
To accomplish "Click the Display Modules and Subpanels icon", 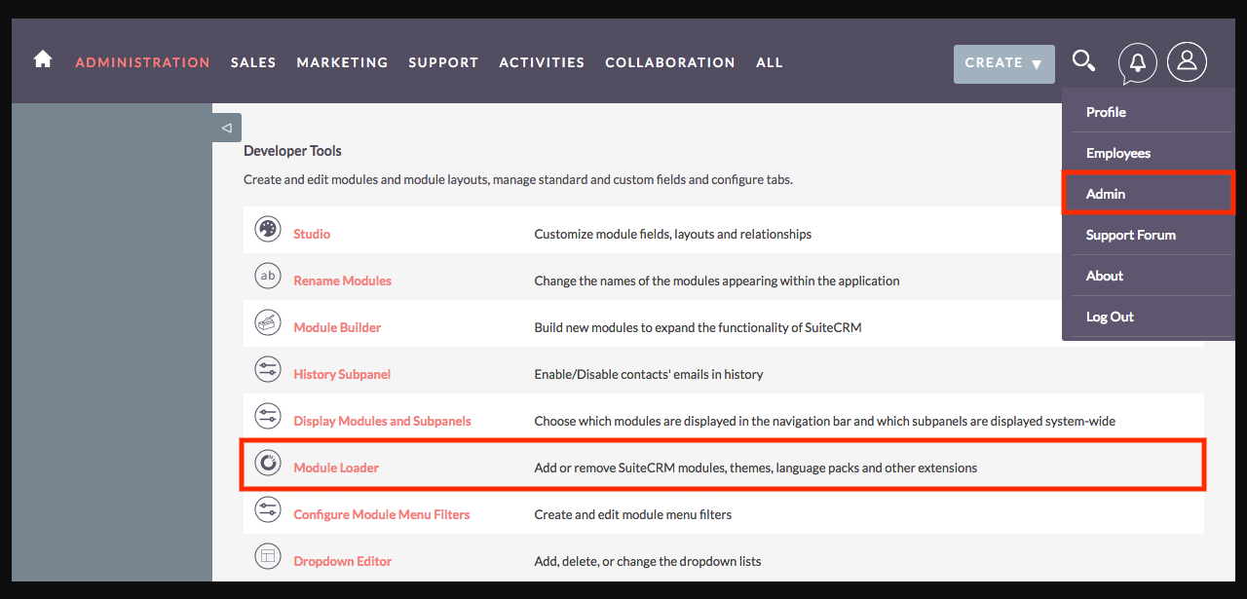I will coord(267,417).
